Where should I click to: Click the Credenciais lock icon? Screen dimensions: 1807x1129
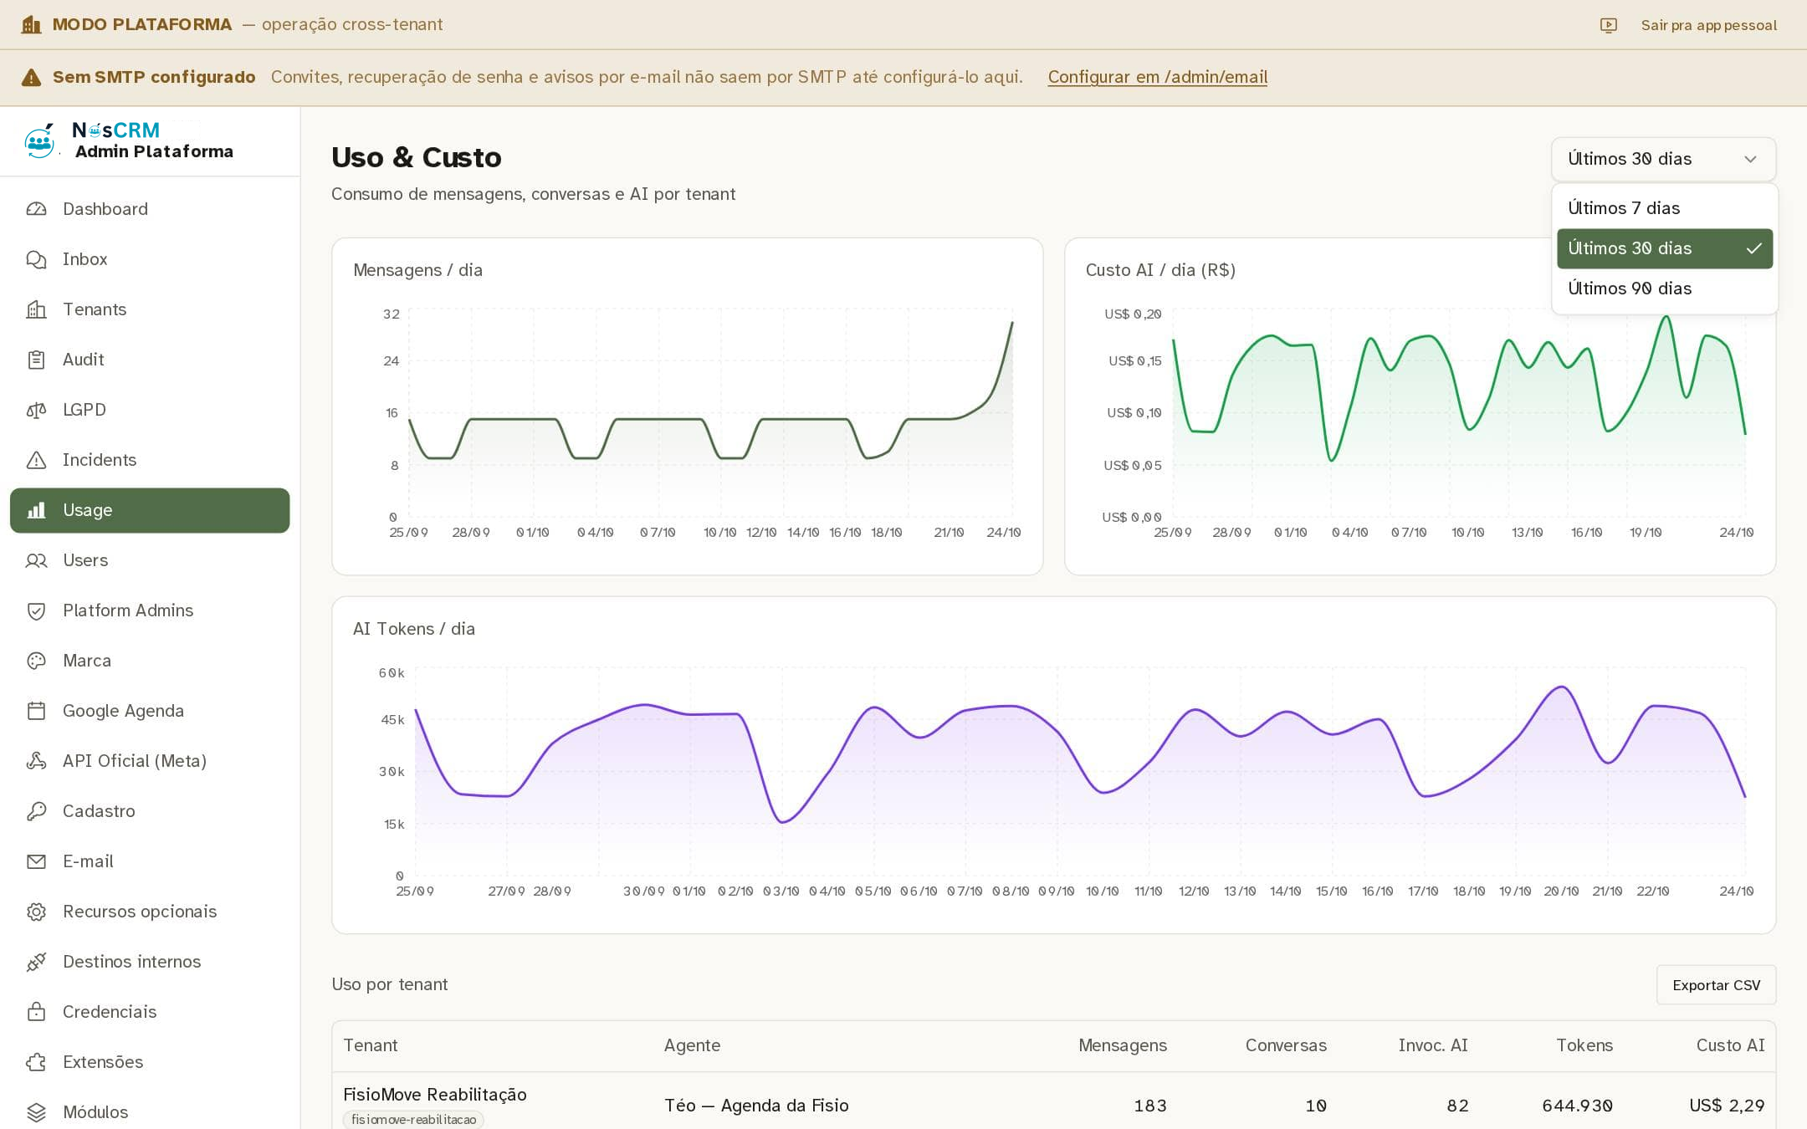coord(36,1012)
